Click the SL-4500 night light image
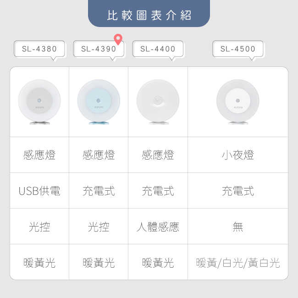Viewport: 298px width, 298px height. [237, 101]
